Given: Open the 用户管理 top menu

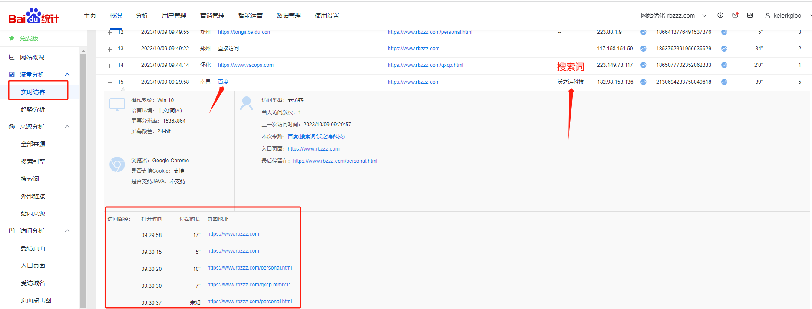Looking at the screenshot, I should (x=174, y=16).
